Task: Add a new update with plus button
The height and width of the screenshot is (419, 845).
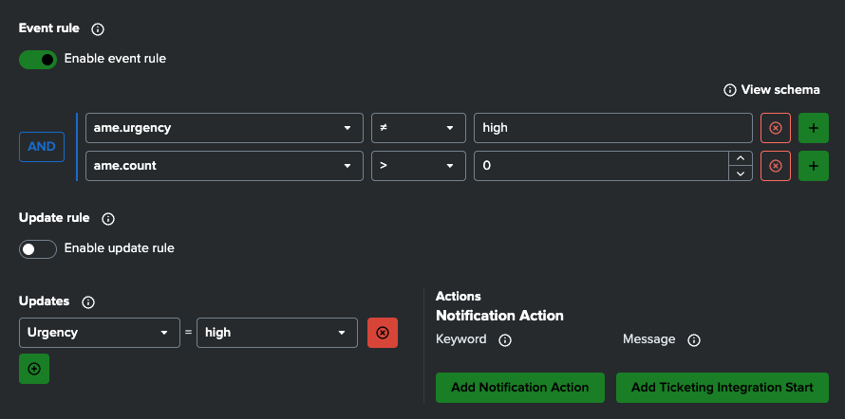Action: [x=34, y=369]
